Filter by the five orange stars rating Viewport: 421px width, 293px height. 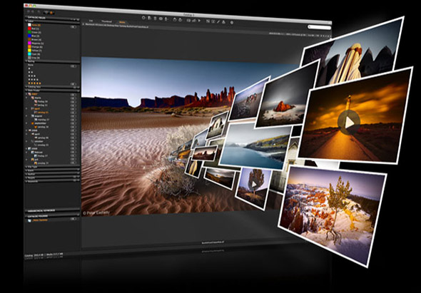(35, 83)
